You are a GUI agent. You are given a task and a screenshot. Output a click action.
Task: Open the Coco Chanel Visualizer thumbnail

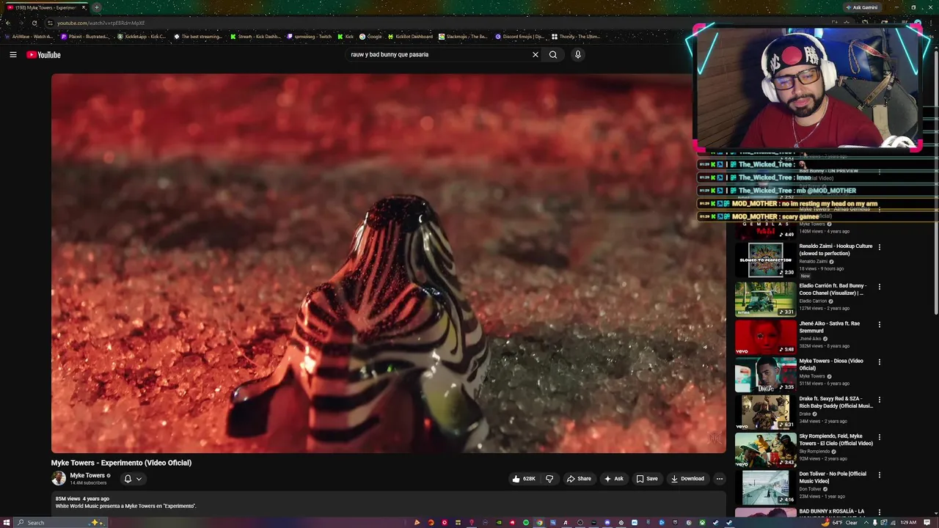[x=765, y=298]
